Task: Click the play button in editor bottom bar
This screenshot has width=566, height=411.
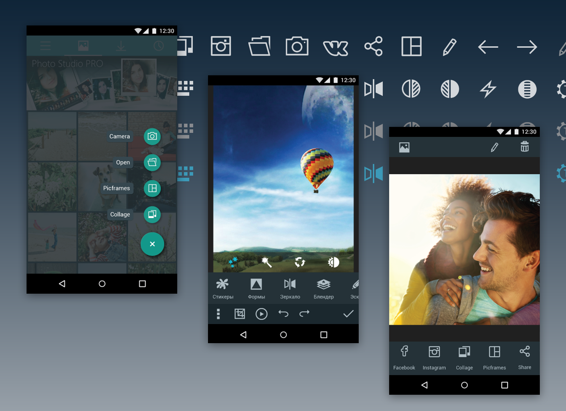Action: pyautogui.click(x=261, y=314)
